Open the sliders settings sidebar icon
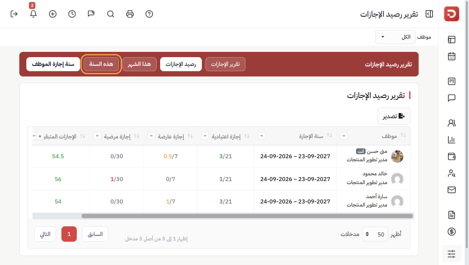This screenshot has width=469, height=265. (451, 254)
